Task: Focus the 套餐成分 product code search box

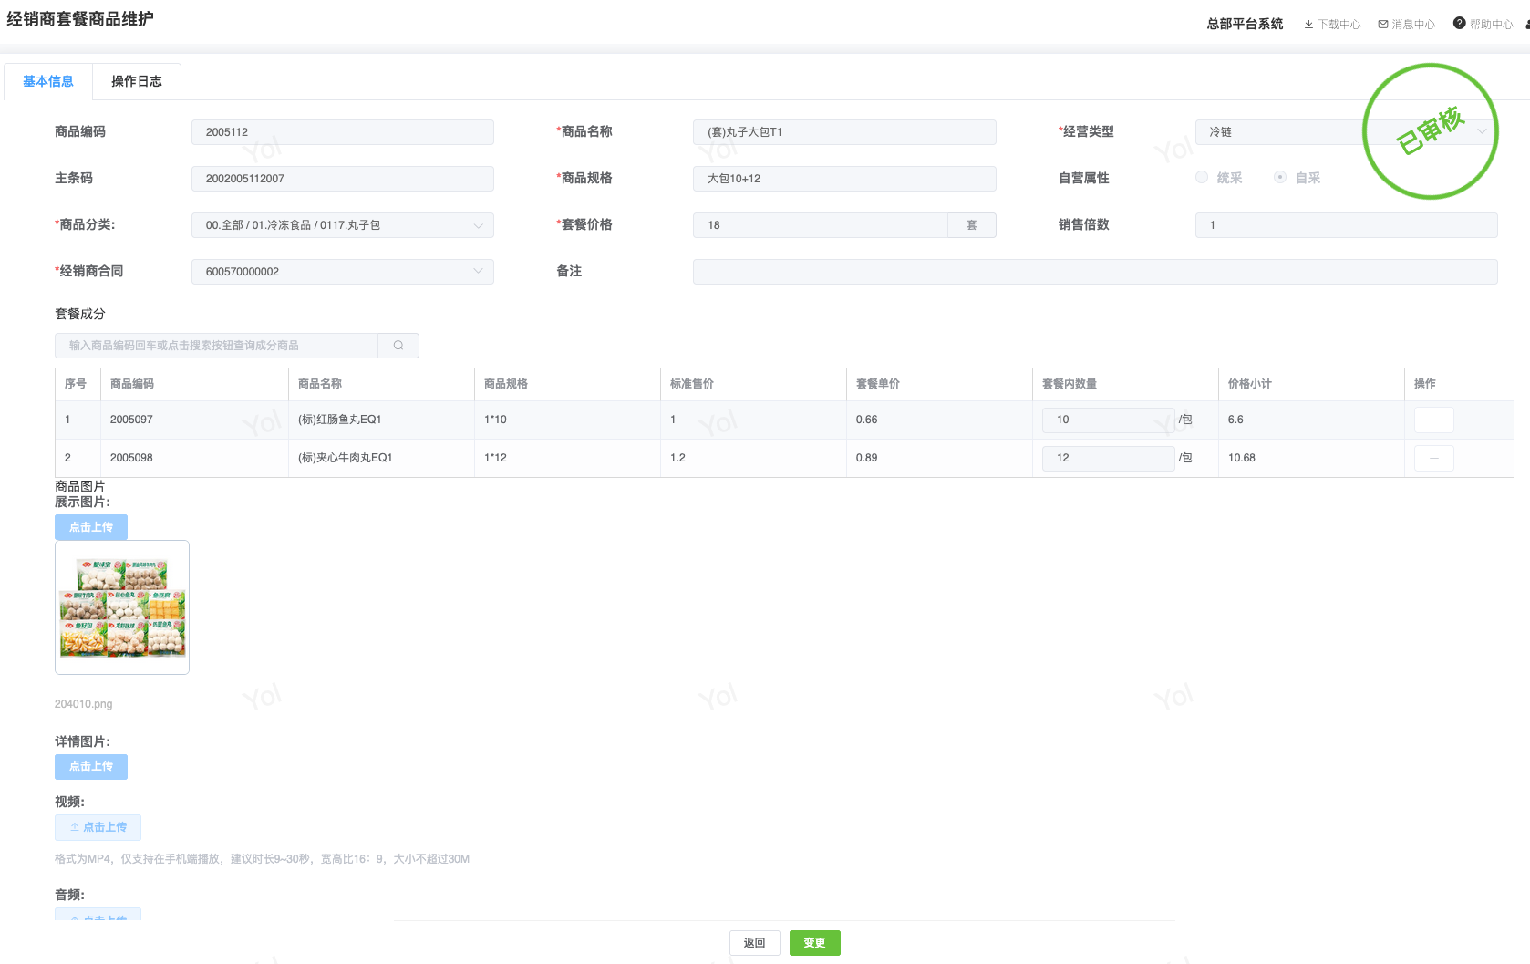Action: coord(217,346)
